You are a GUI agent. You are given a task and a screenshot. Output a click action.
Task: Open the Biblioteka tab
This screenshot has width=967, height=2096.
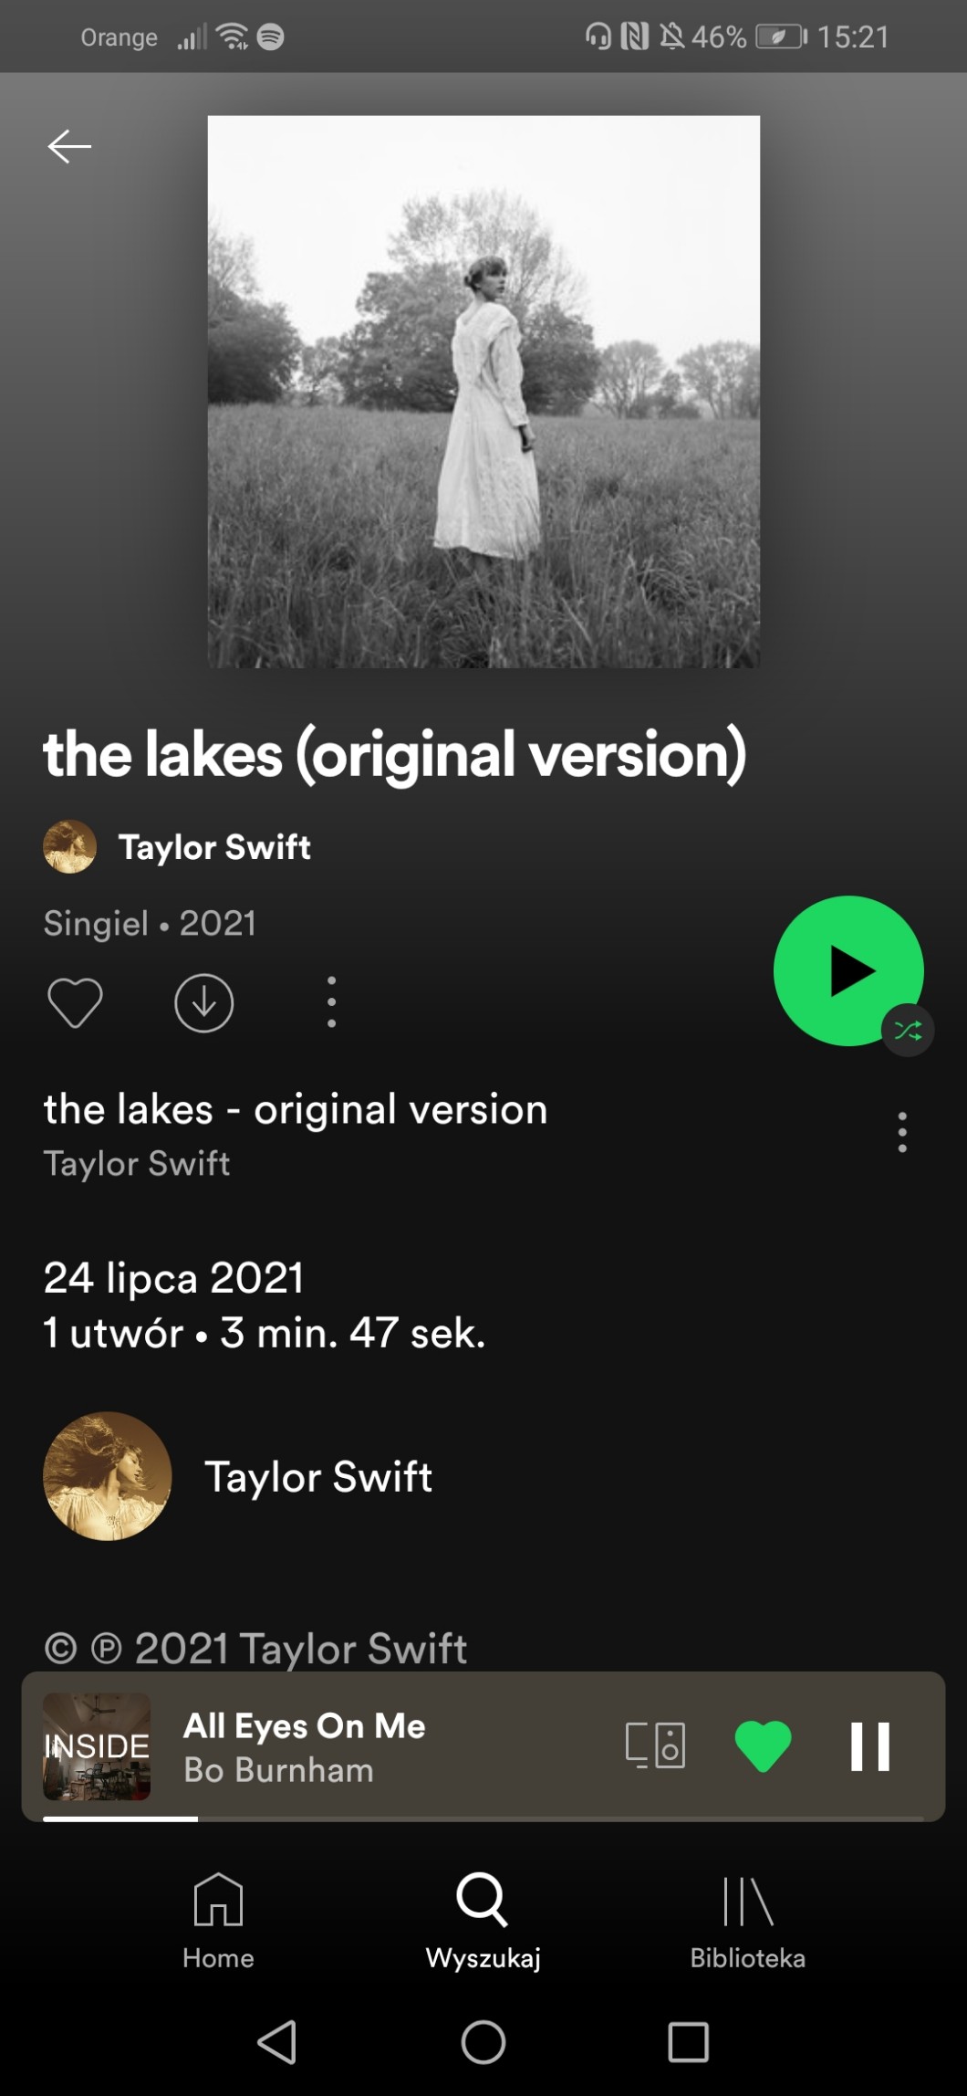[x=747, y=1917]
